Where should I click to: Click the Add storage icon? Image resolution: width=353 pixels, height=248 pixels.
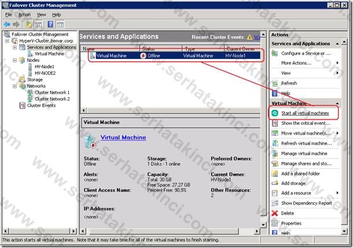click(x=275, y=183)
